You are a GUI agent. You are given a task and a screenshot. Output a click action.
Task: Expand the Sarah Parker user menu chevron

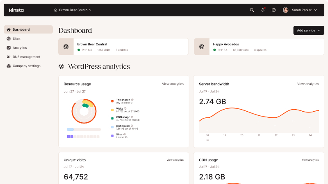tap(316, 10)
